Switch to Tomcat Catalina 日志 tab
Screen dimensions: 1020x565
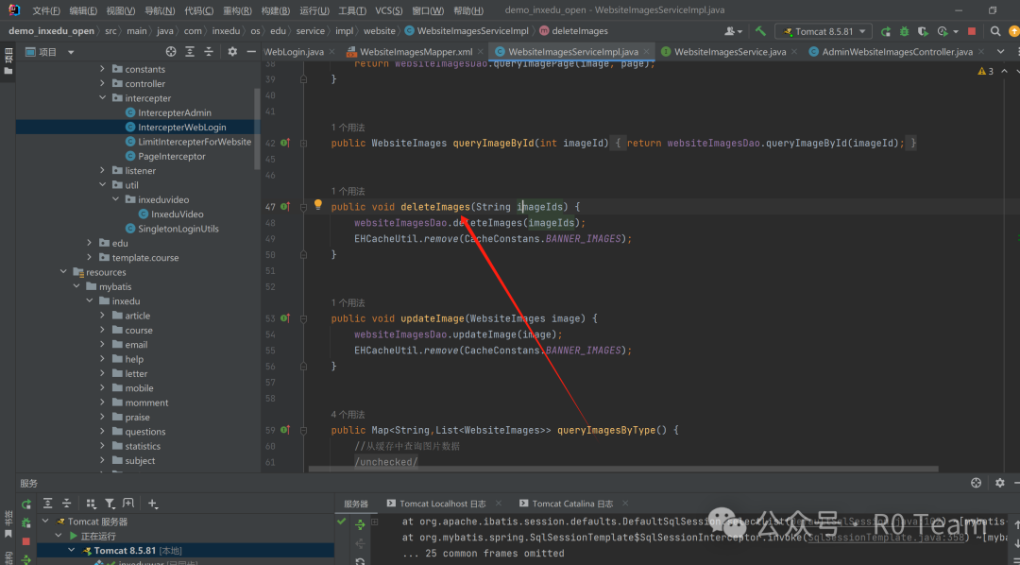pyautogui.click(x=572, y=504)
